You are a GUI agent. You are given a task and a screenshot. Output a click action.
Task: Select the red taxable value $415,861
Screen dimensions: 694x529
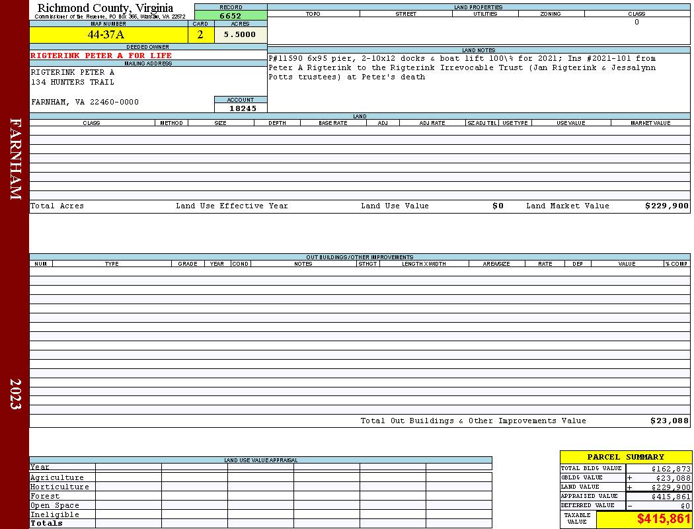[664, 519]
